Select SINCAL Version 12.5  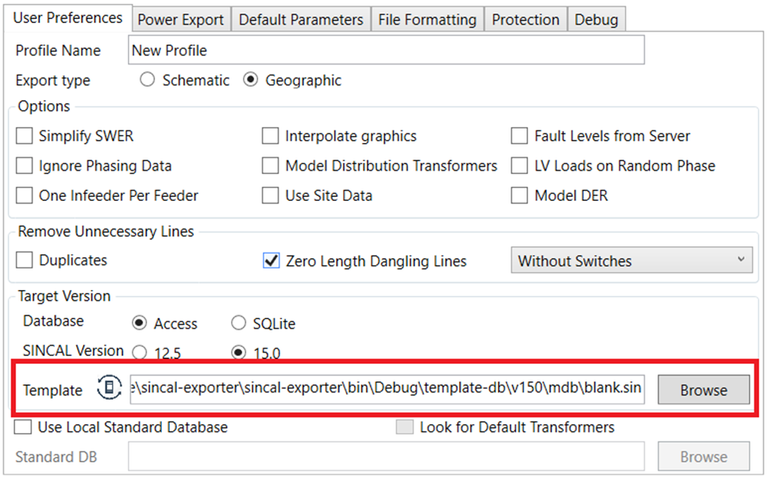tap(140, 352)
